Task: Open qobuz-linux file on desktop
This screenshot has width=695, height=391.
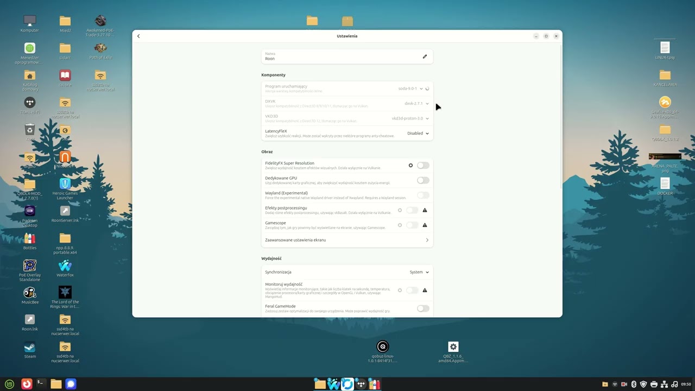Action: coord(383,351)
